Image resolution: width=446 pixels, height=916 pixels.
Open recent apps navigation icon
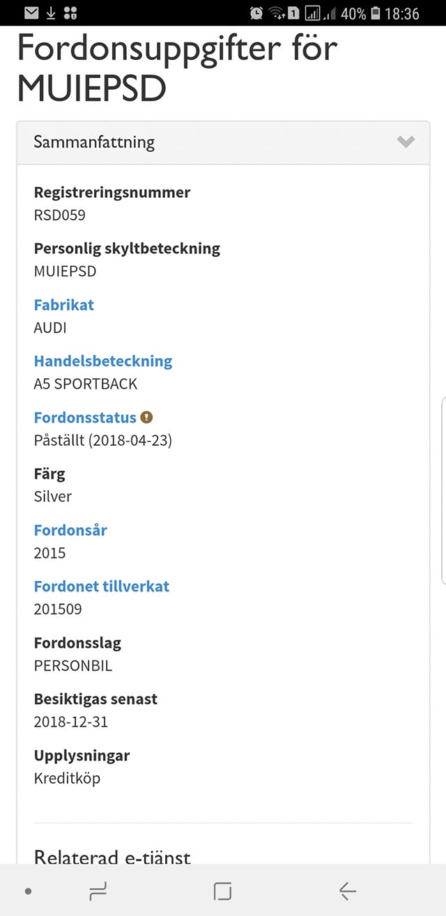pyautogui.click(x=98, y=891)
